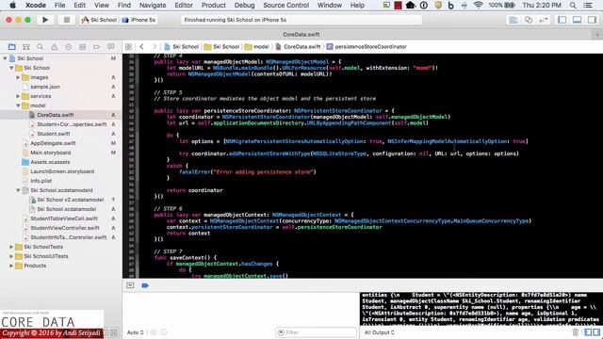The image size is (603, 339).
Task: Open Wi-Fi status menu
Action: 478,6
